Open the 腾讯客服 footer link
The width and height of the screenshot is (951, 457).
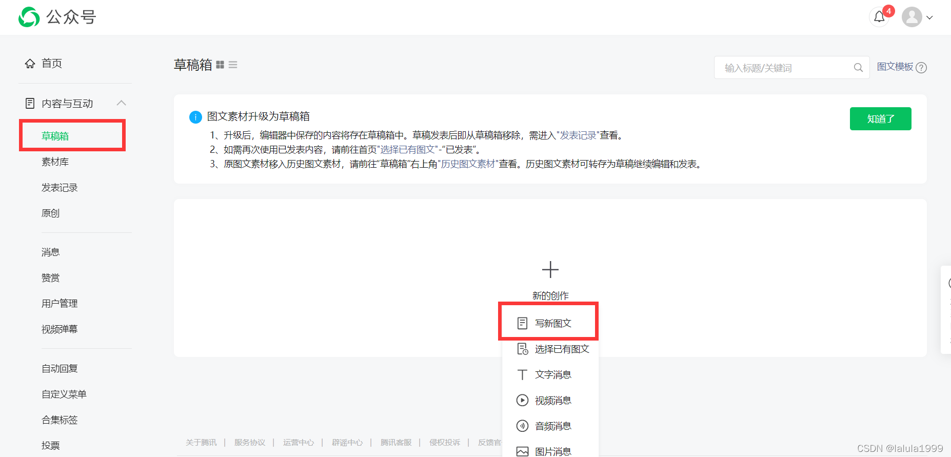[396, 442]
